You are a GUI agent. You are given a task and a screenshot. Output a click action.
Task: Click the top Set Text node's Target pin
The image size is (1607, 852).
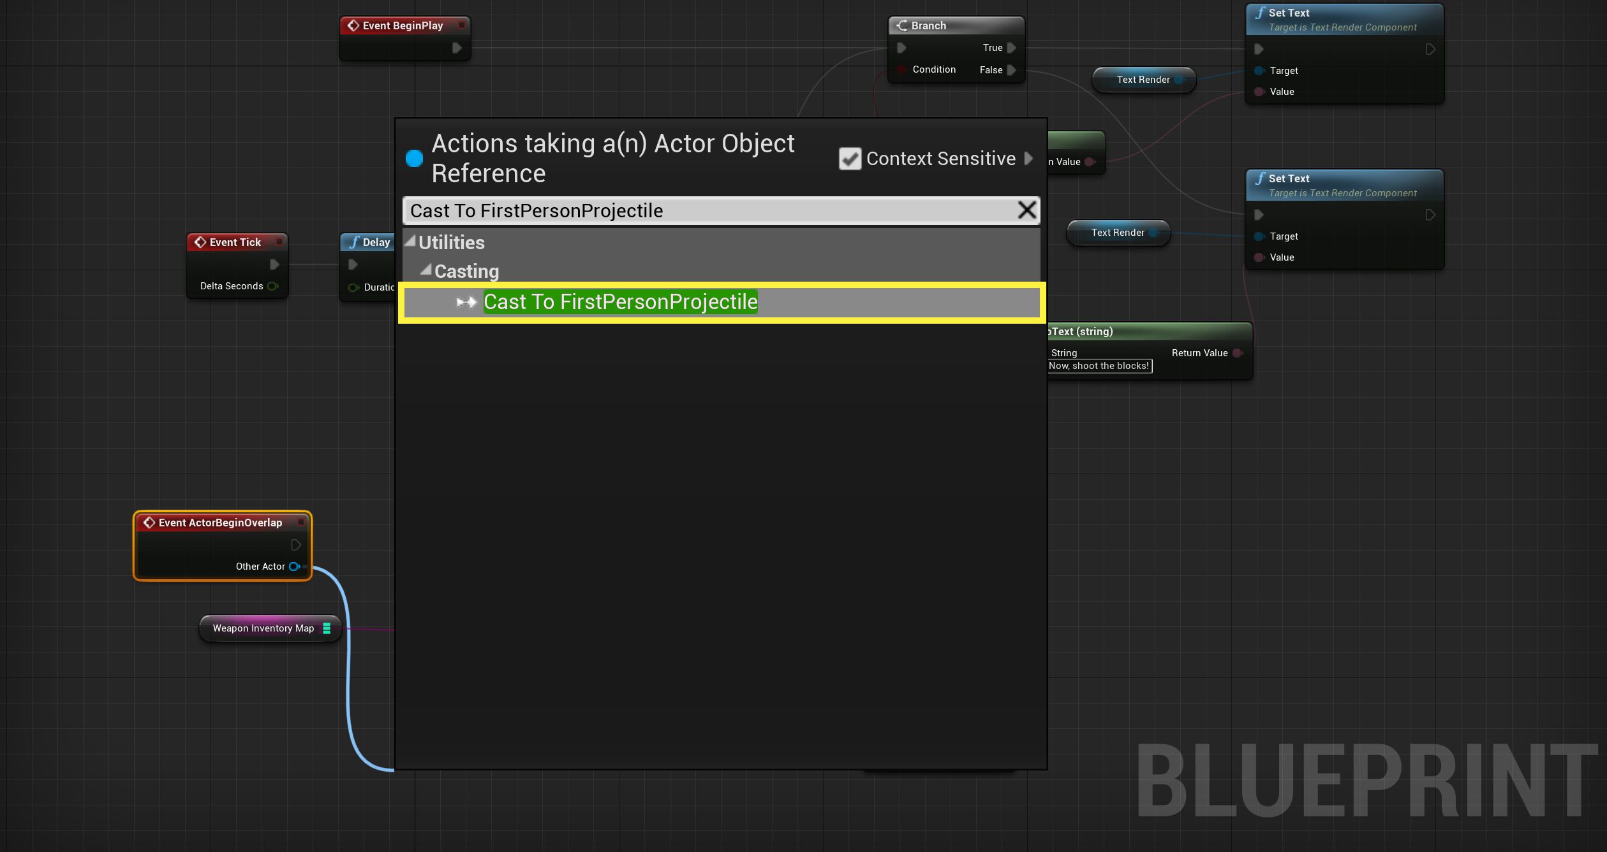1259,71
